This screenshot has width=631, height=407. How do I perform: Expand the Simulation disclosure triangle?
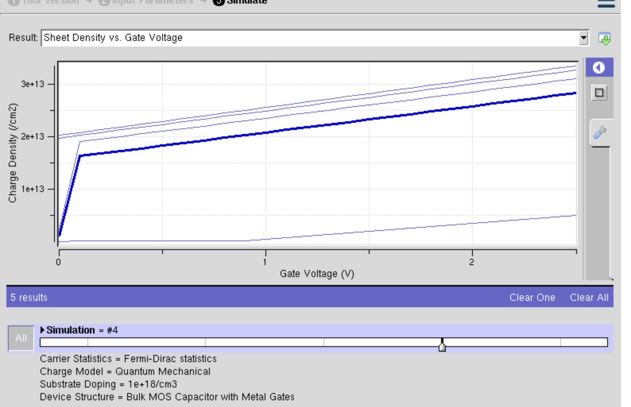click(x=43, y=330)
